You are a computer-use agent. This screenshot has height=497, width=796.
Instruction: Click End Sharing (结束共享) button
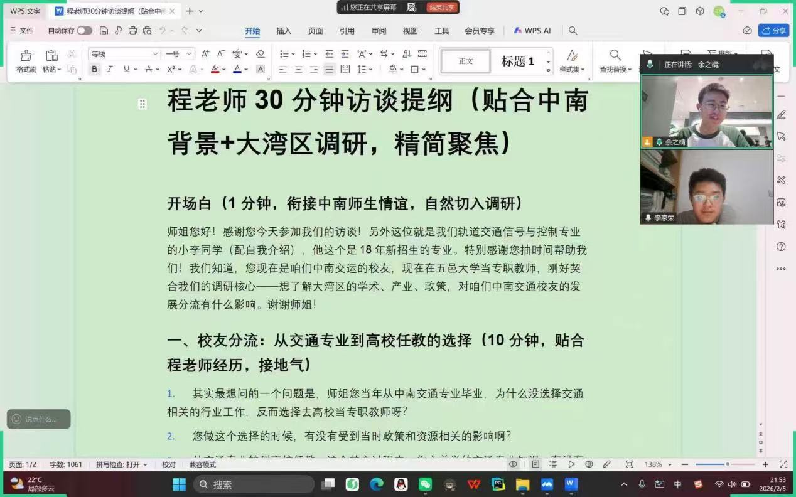(x=442, y=8)
